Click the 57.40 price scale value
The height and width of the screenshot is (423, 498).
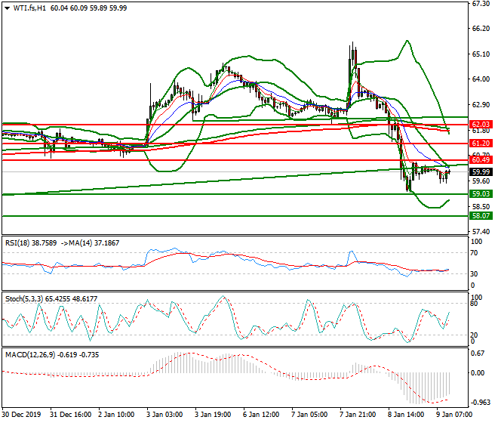coord(481,232)
